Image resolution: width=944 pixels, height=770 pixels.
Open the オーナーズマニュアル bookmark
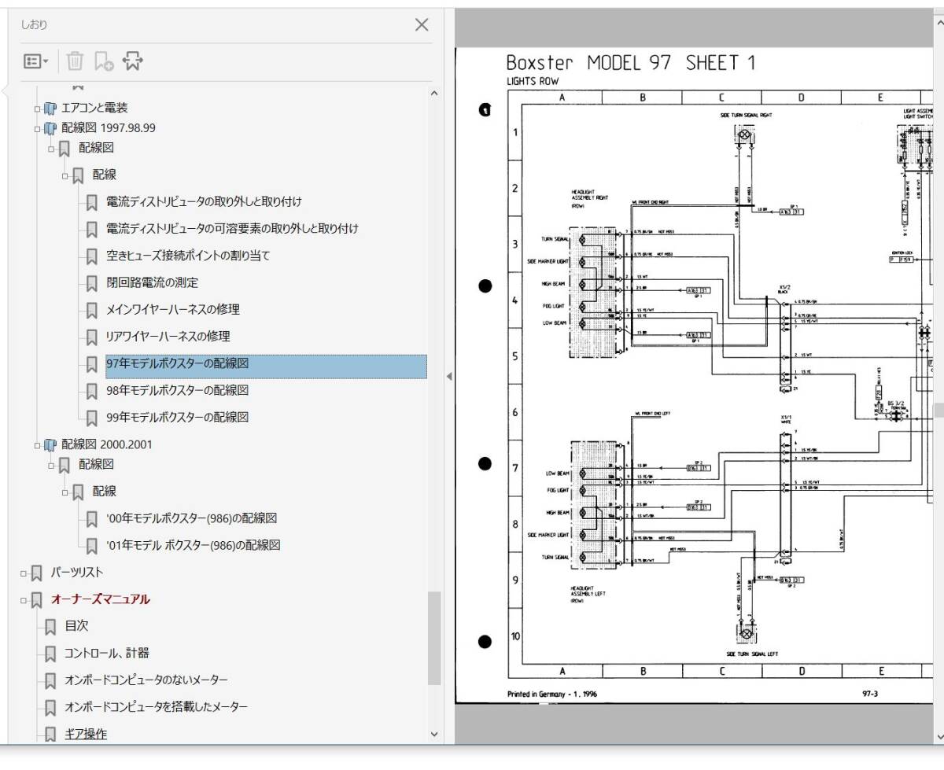click(100, 599)
